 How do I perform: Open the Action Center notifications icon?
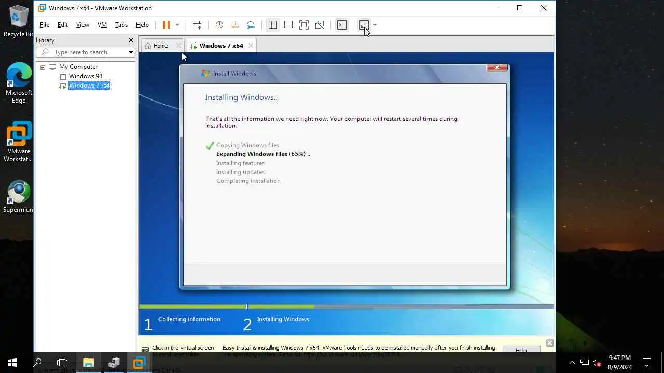[647, 363]
